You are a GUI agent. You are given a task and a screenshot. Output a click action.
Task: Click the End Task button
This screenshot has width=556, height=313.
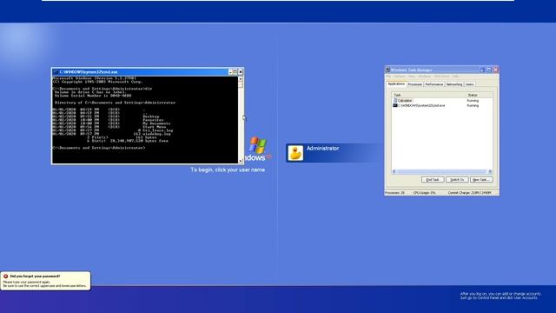433,180
